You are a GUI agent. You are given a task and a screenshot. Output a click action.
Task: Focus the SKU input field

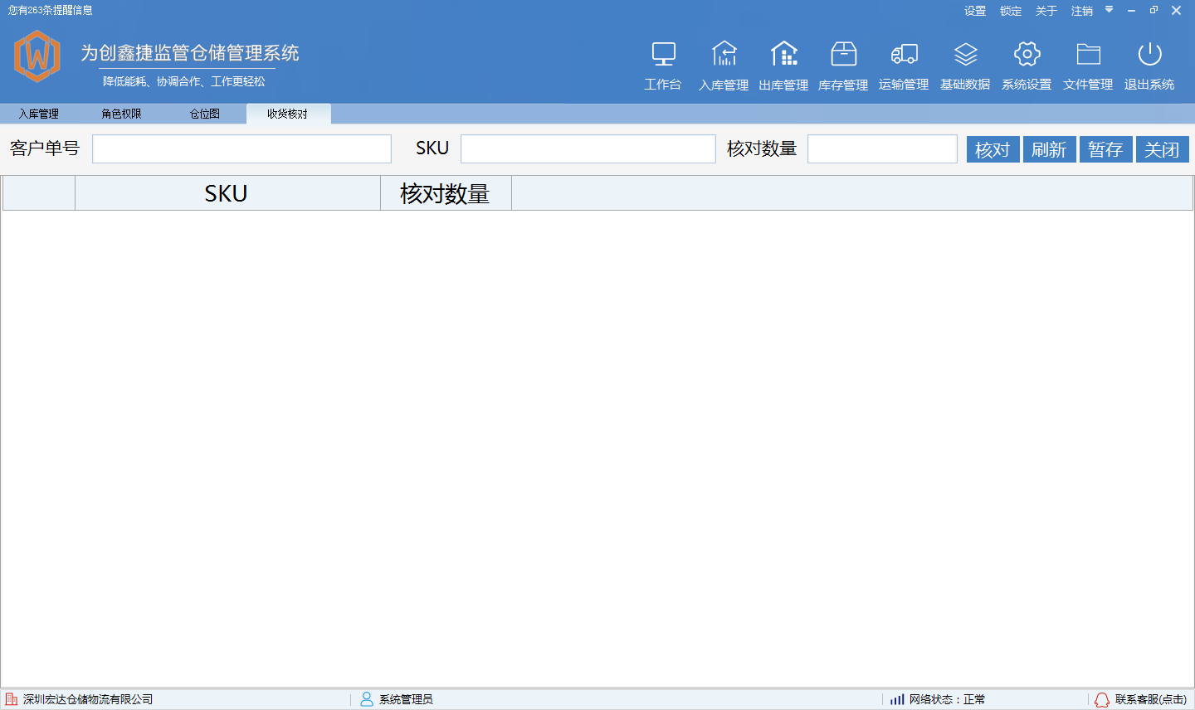[x=588, y=148]
